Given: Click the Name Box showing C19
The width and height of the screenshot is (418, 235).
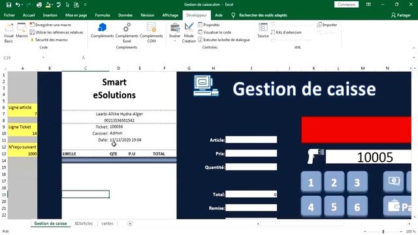Looking at the screenshot, I should (x=22, y=58).
